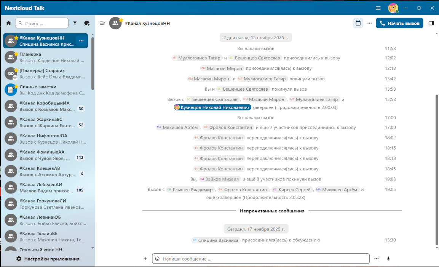Click your profile avatar in the title bar
This screenshot has height=267, width=439.
point(393,8)
